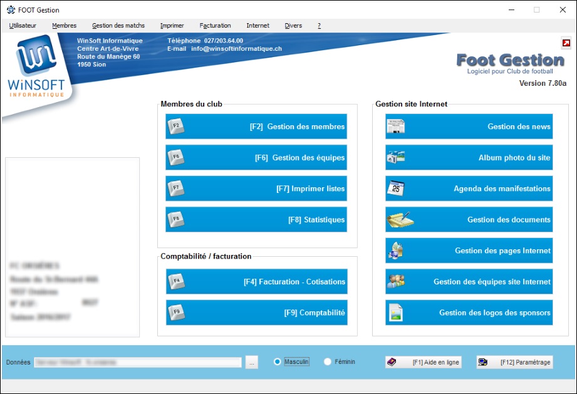Click the calendar icon for Agenda des manifestations

click(x=396, y=189)
